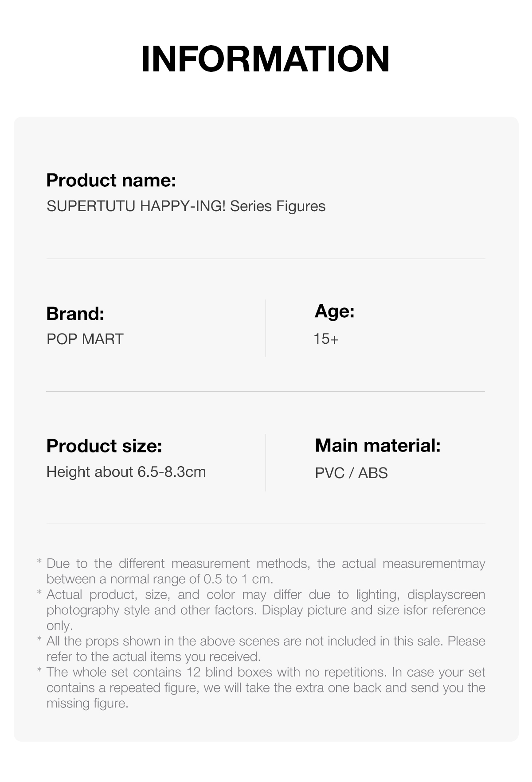Select the POP MART brand value
Screen dimensions: 532x782
(85, 339)
